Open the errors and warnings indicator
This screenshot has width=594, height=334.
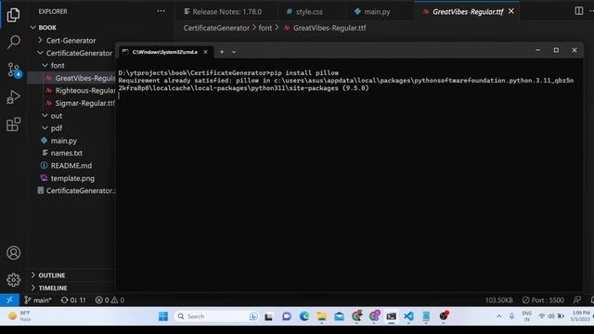coord(110,300)
